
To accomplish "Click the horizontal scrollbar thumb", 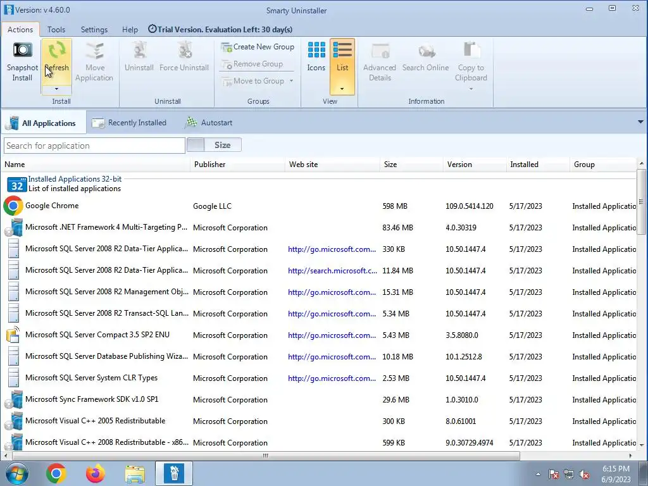I will [x=266, y=456].
